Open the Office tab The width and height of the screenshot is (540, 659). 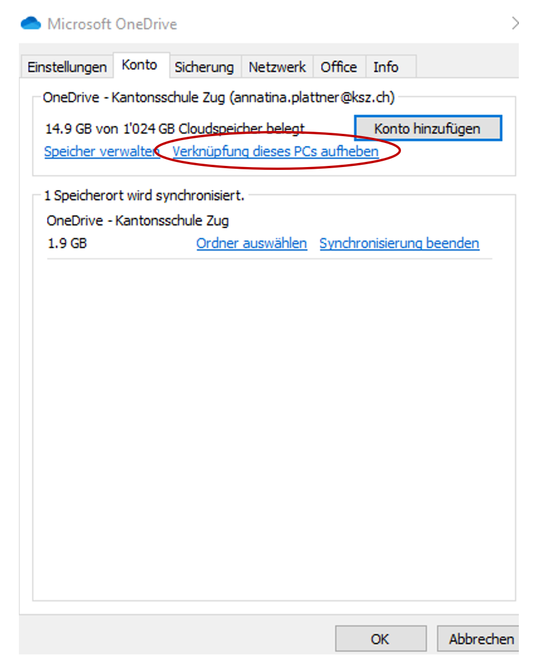(x=339, y=68)
